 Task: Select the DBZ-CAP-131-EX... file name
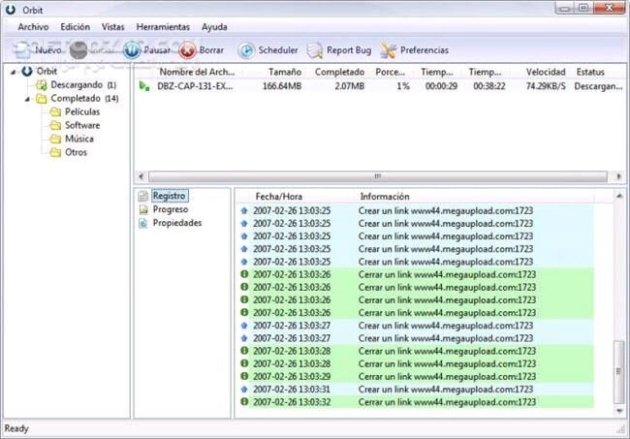coord(195,86)
